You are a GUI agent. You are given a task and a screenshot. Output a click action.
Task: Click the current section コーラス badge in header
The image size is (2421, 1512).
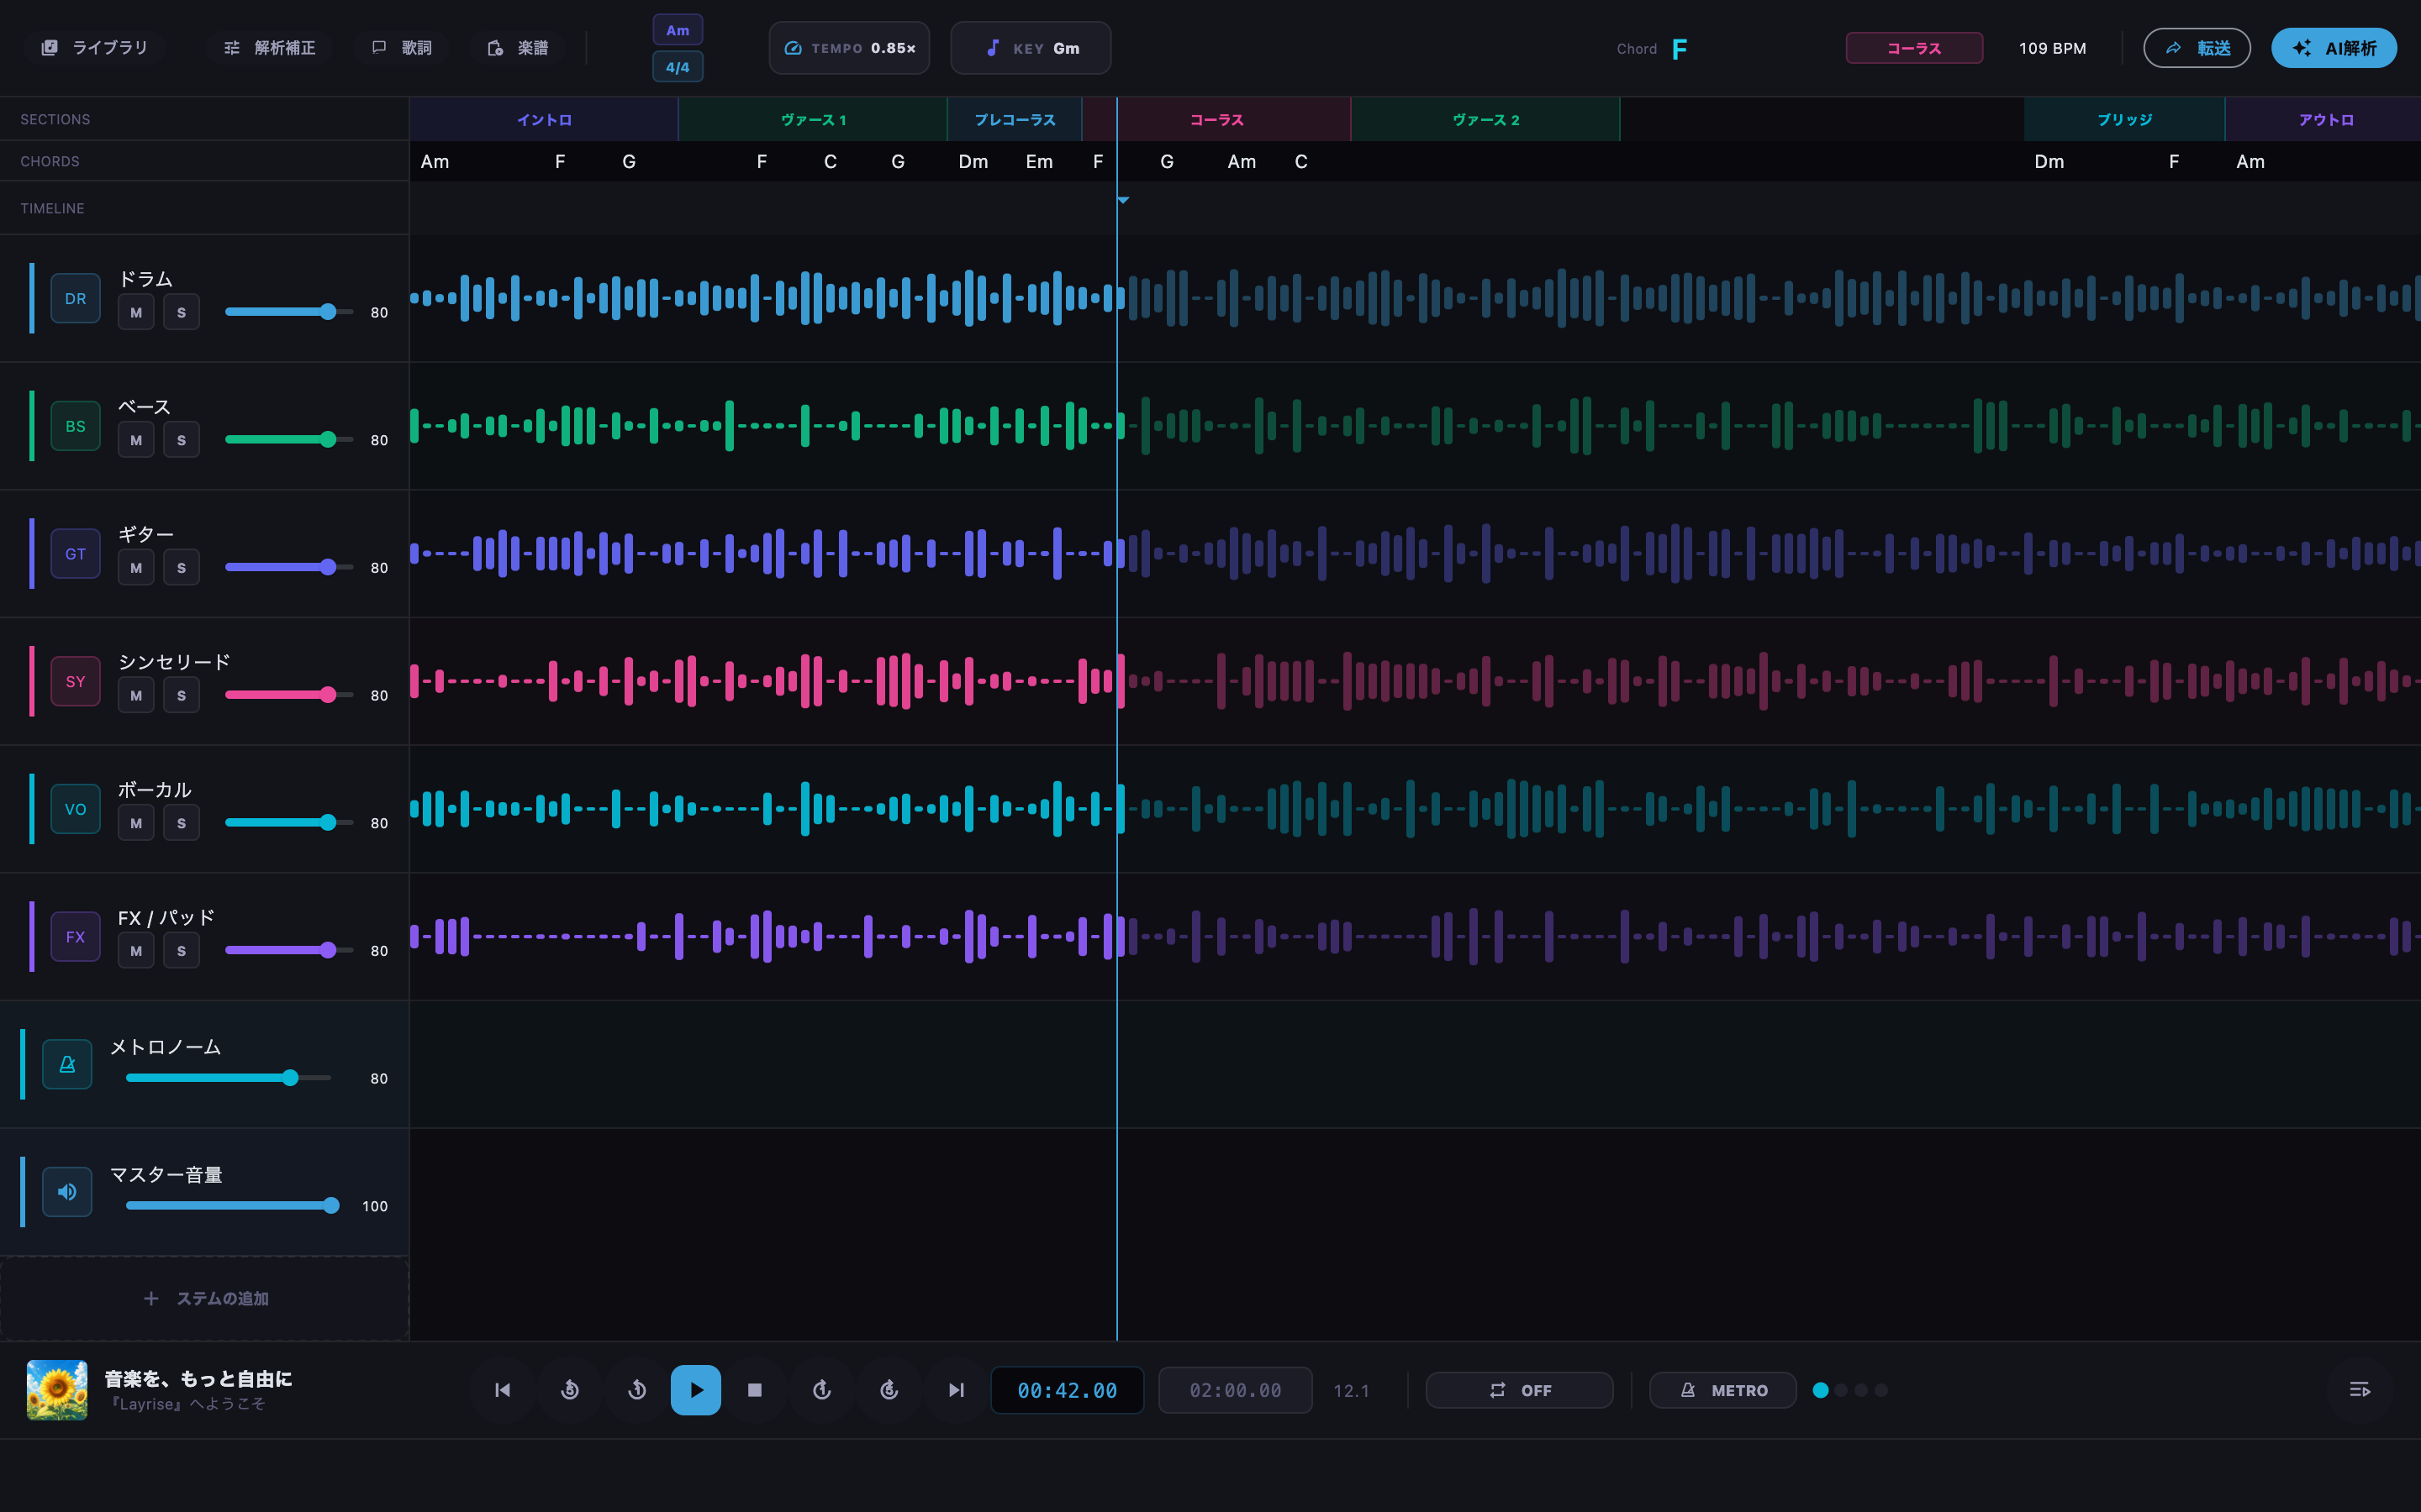(x=1914, y=48)
